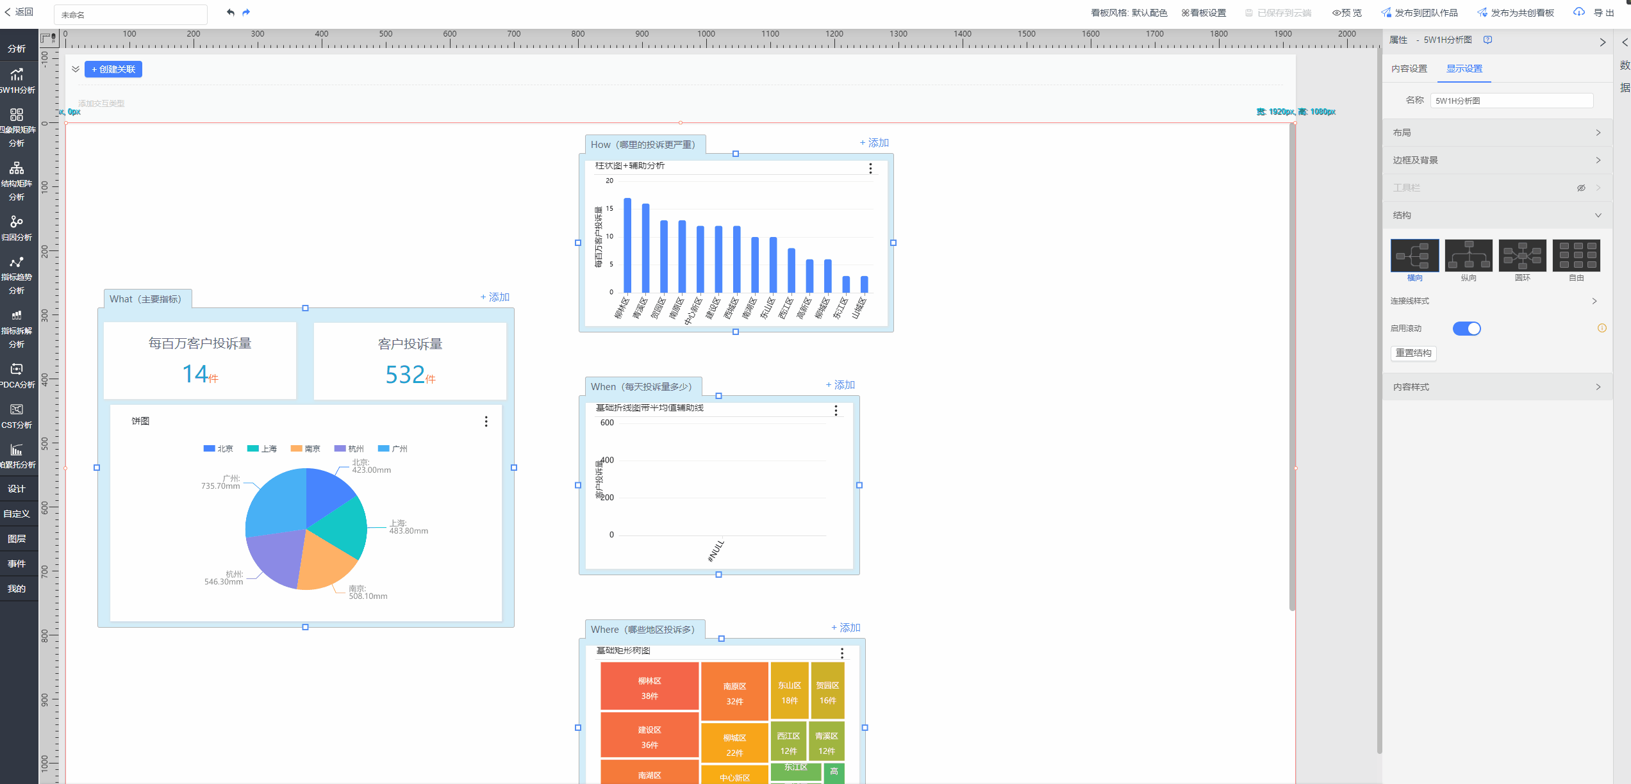Screen dimensions: 1631x784
Task: Open the pie chart three-dot menu
Action: (486, 421)
